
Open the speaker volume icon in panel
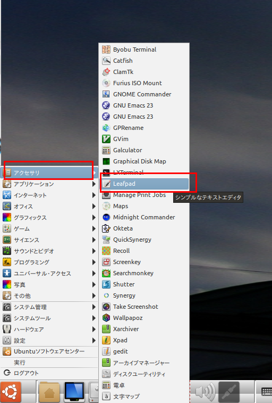pos(206,392)
